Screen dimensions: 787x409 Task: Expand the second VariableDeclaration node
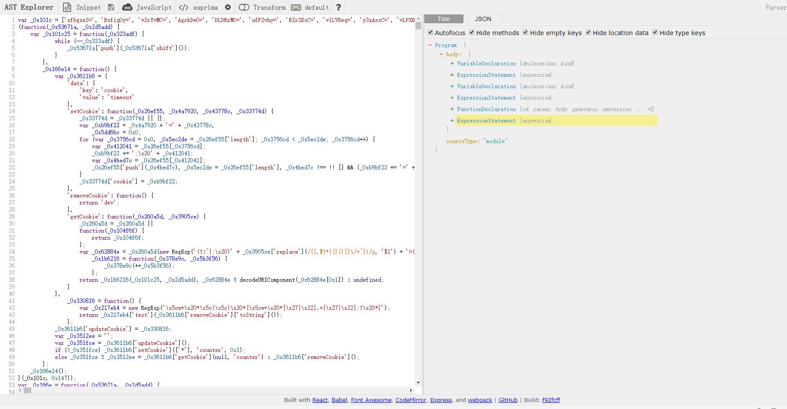pos(452,86)
